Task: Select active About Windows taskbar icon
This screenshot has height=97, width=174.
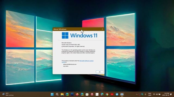Action: point(122,94)
